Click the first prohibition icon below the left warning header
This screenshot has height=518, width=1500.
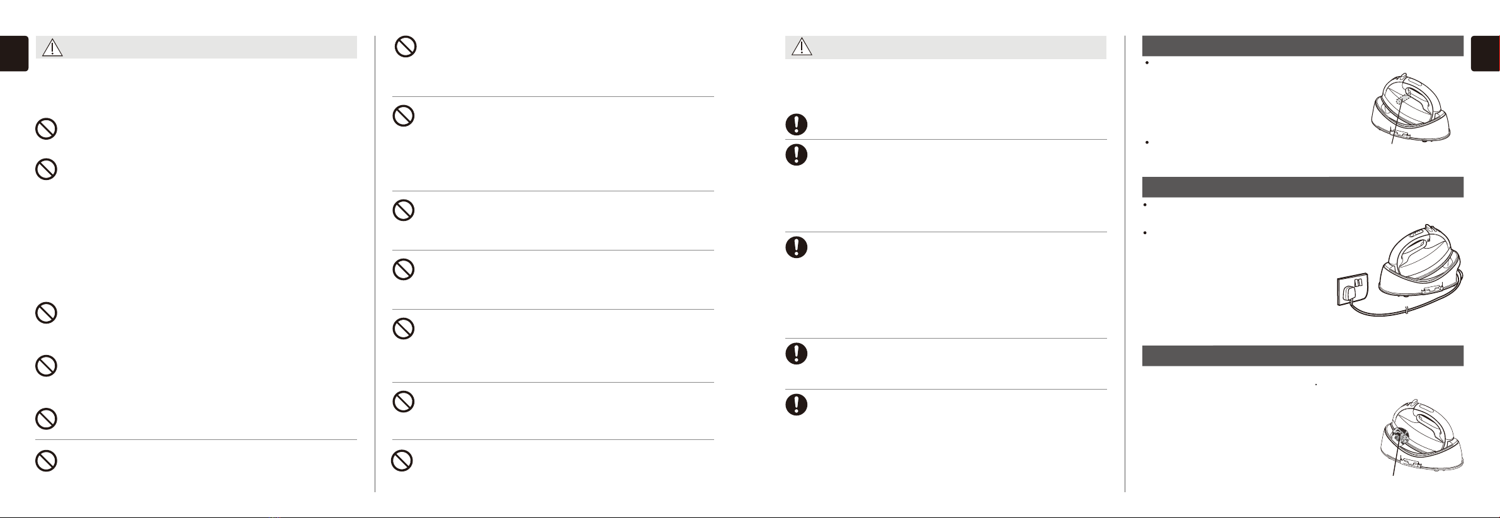click(46, 128)
